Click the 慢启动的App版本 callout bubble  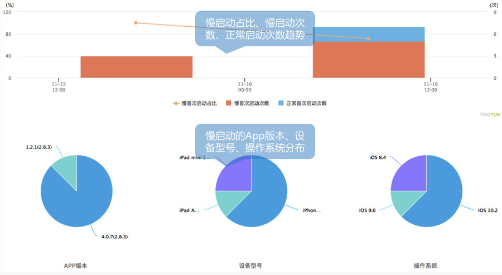coord(255,141)
